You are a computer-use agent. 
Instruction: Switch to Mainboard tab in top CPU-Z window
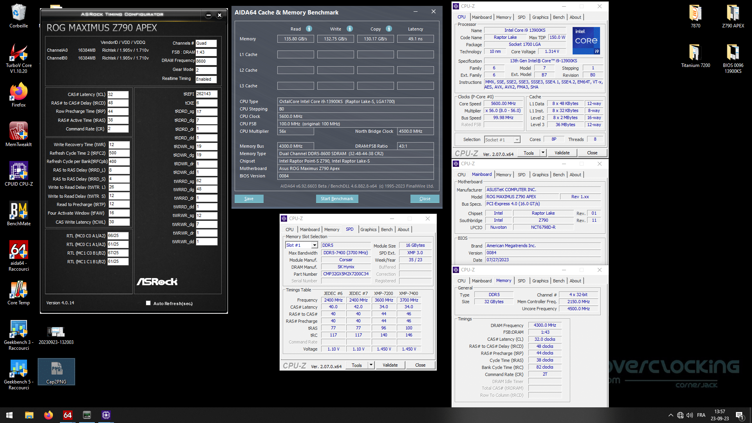point(482,17)
